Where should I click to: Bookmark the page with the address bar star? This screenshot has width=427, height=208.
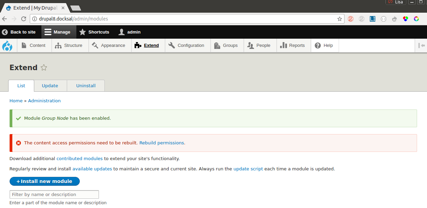pos(339,19)
